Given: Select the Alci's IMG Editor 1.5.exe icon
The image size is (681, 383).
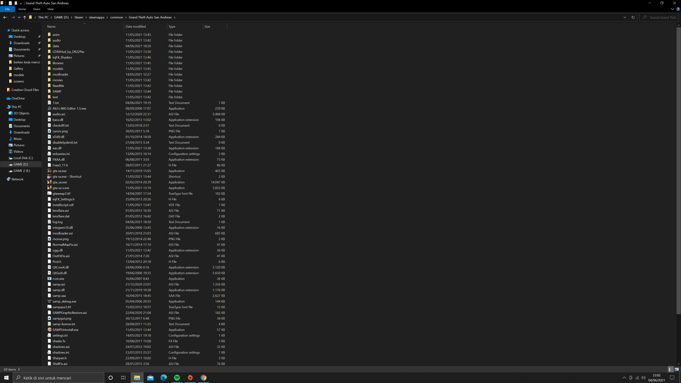Looking at the screenshot, I should click(49, 109).
